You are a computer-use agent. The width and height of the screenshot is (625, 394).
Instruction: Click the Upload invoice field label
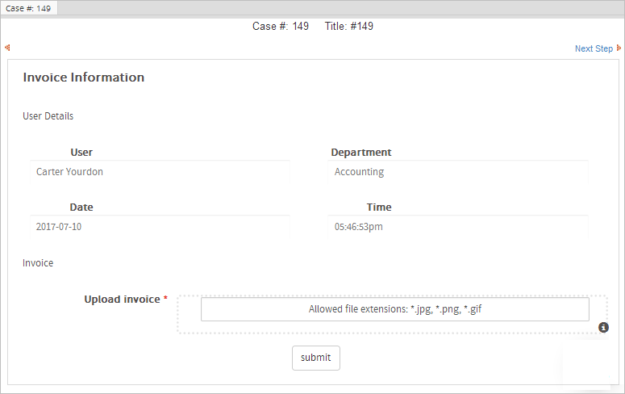point(122,299)
